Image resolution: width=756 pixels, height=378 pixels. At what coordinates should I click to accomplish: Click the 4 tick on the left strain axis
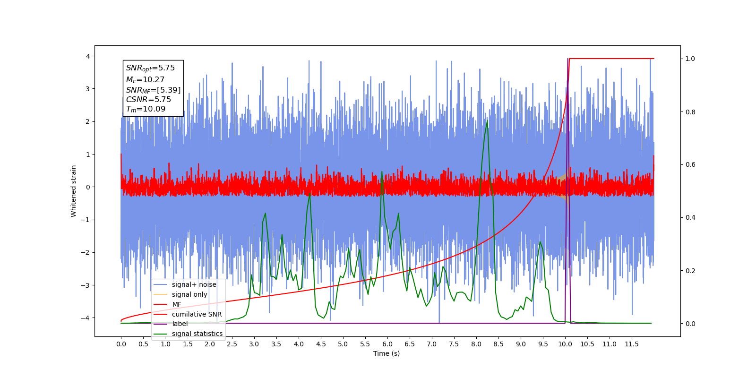88,56
